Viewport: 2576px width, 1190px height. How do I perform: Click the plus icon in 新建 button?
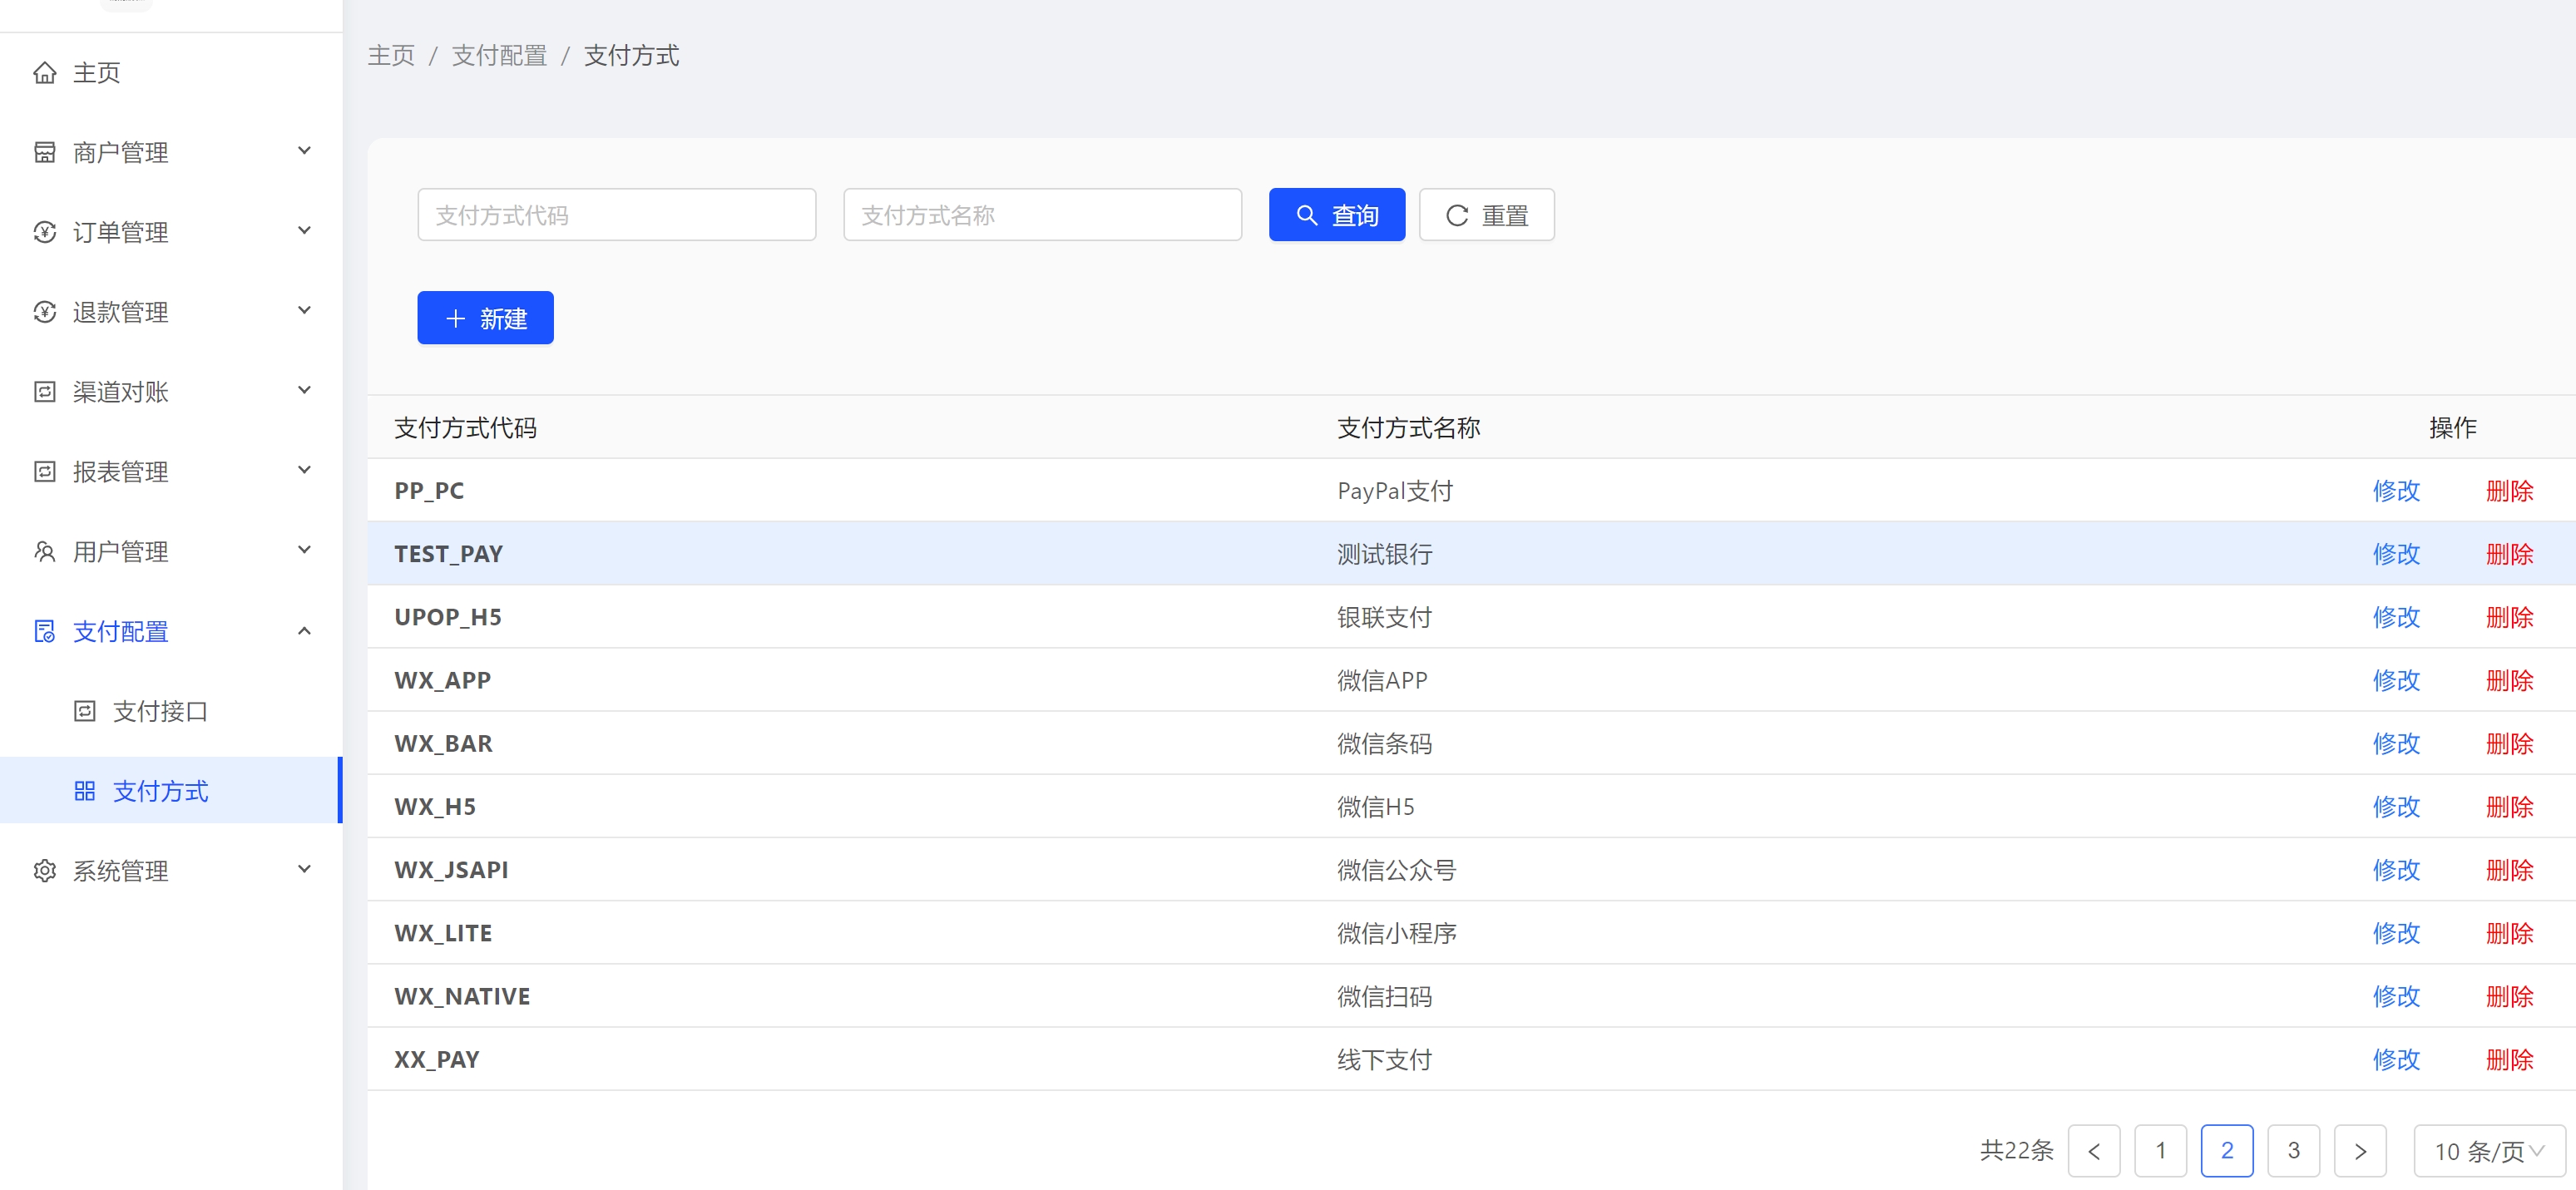(456, 318)
